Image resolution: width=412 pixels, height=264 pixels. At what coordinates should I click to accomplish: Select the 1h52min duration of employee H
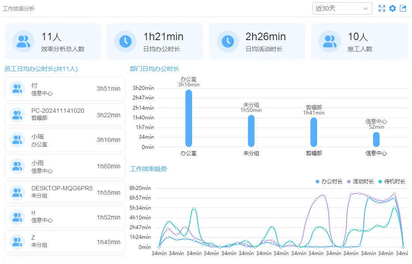109,217
